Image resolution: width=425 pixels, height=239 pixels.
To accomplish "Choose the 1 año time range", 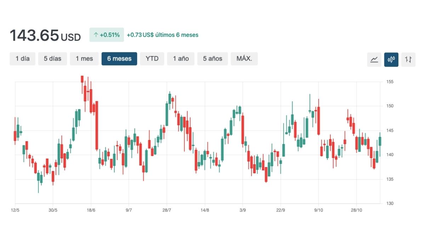I will (x=181, y=59).
